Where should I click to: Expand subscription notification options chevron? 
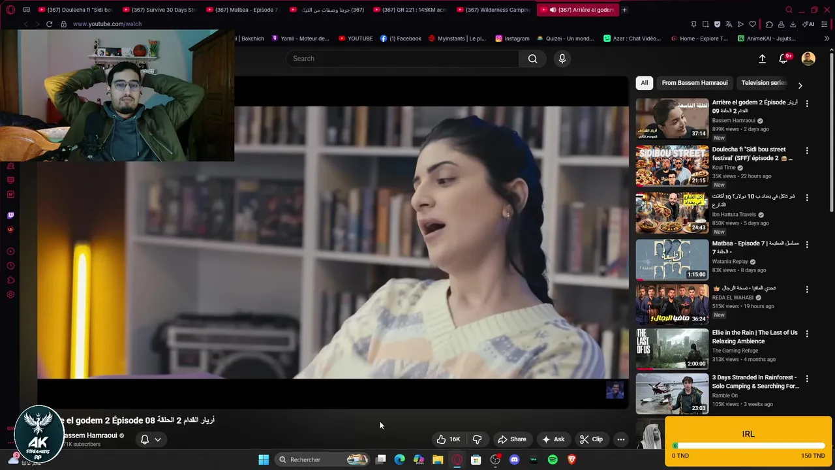coord(158,439)
